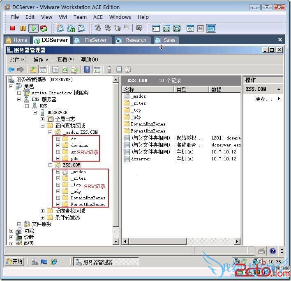This screenshot has width=291, height=281.
Task: Open the VM menu
Action: pyautogui.click(x=63, y=17)
